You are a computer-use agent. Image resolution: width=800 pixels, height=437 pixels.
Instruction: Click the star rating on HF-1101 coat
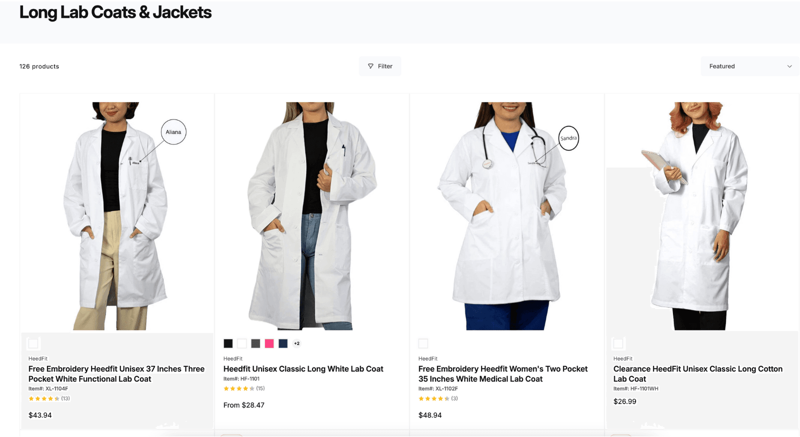pyautogui.click(x=239, y=388)
